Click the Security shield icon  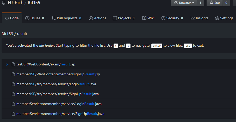click(x=163, y=18)
